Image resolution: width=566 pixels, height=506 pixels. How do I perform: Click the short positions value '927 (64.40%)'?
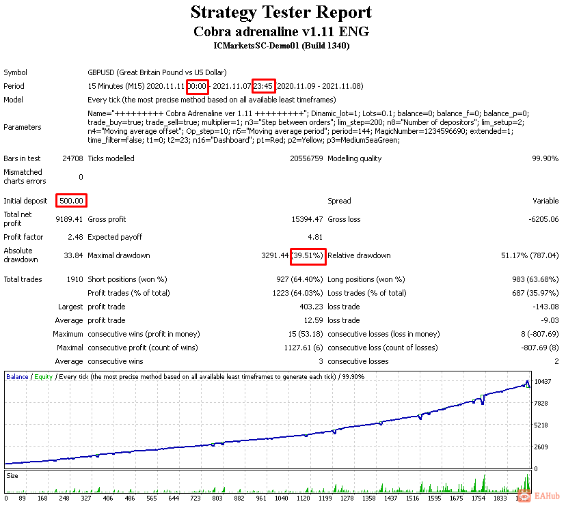click(299, 279)
